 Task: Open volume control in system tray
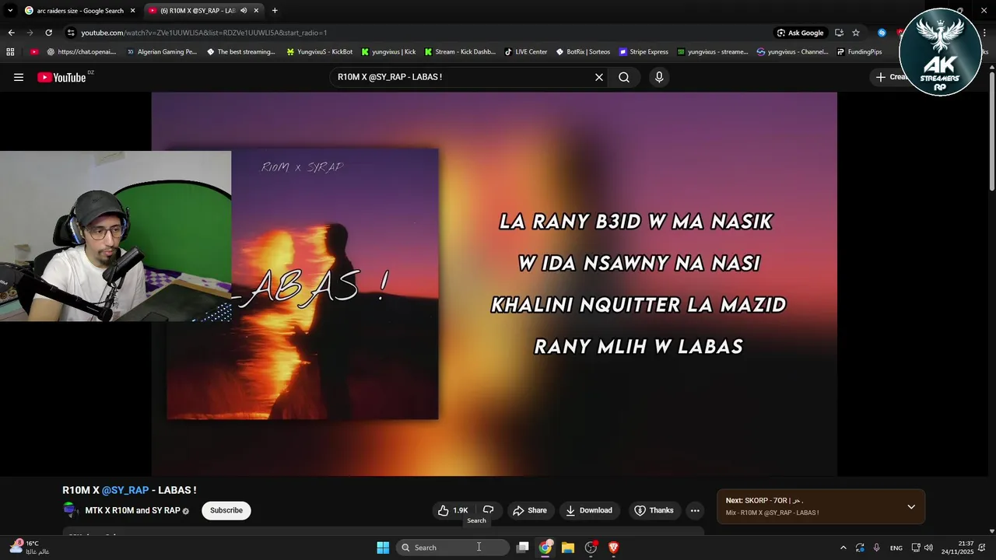(x=928, y=548)
